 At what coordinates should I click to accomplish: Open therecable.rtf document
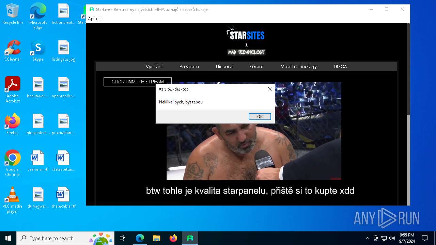pyautogui.click(x=63, y=198)
